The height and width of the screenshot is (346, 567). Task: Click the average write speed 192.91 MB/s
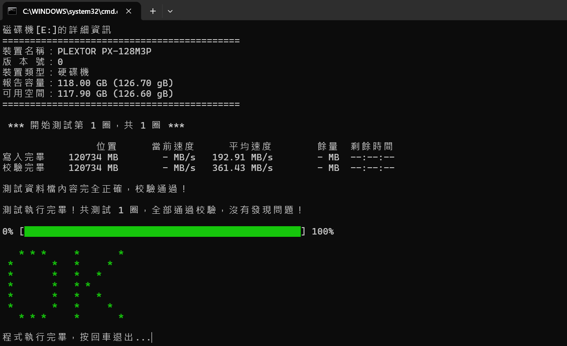click(x=243, y=157)
